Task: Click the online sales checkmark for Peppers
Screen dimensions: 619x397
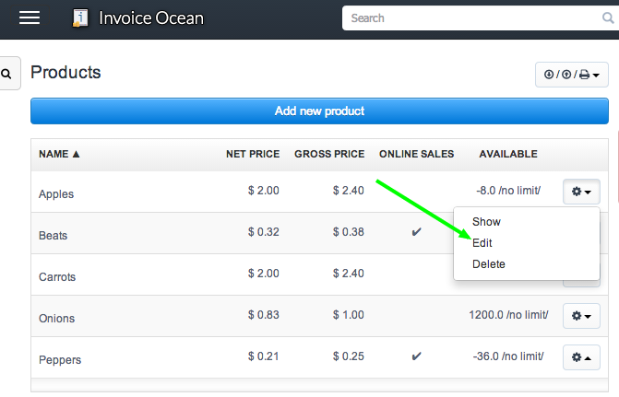Action: coord(416,356)
